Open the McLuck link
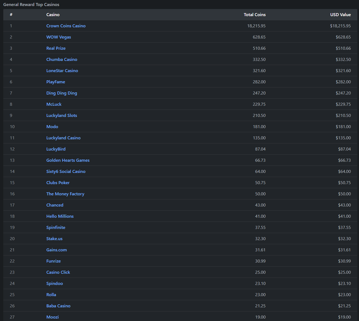The height and width of the screenshot is (321, 359). tap(54, 104)
